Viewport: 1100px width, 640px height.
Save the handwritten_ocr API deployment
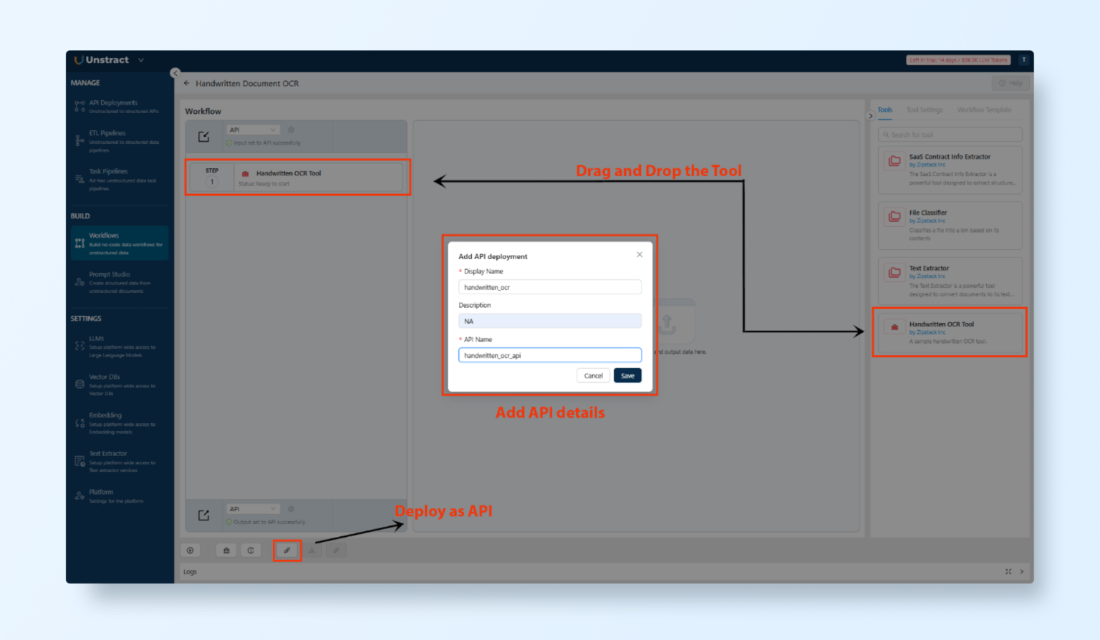[627, 375]
